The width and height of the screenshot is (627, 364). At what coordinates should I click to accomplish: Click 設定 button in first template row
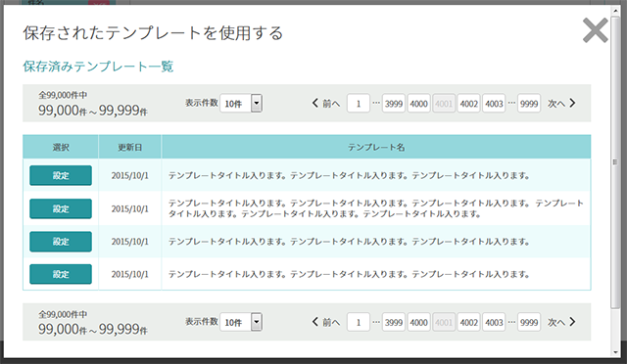61,175
